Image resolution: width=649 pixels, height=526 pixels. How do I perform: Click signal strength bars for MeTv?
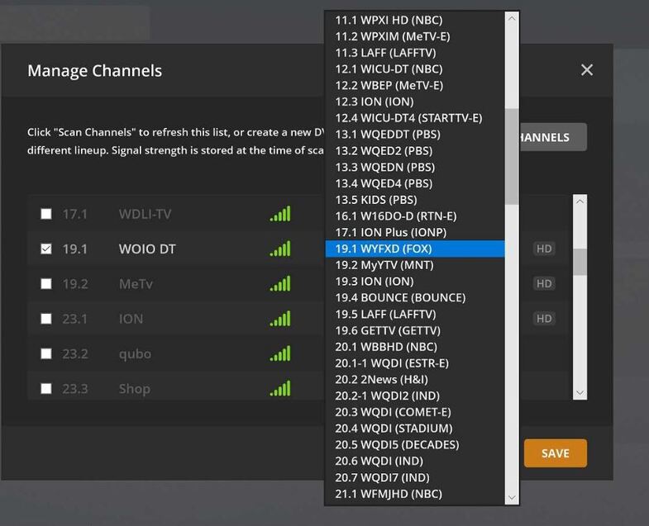click(280, 283)
